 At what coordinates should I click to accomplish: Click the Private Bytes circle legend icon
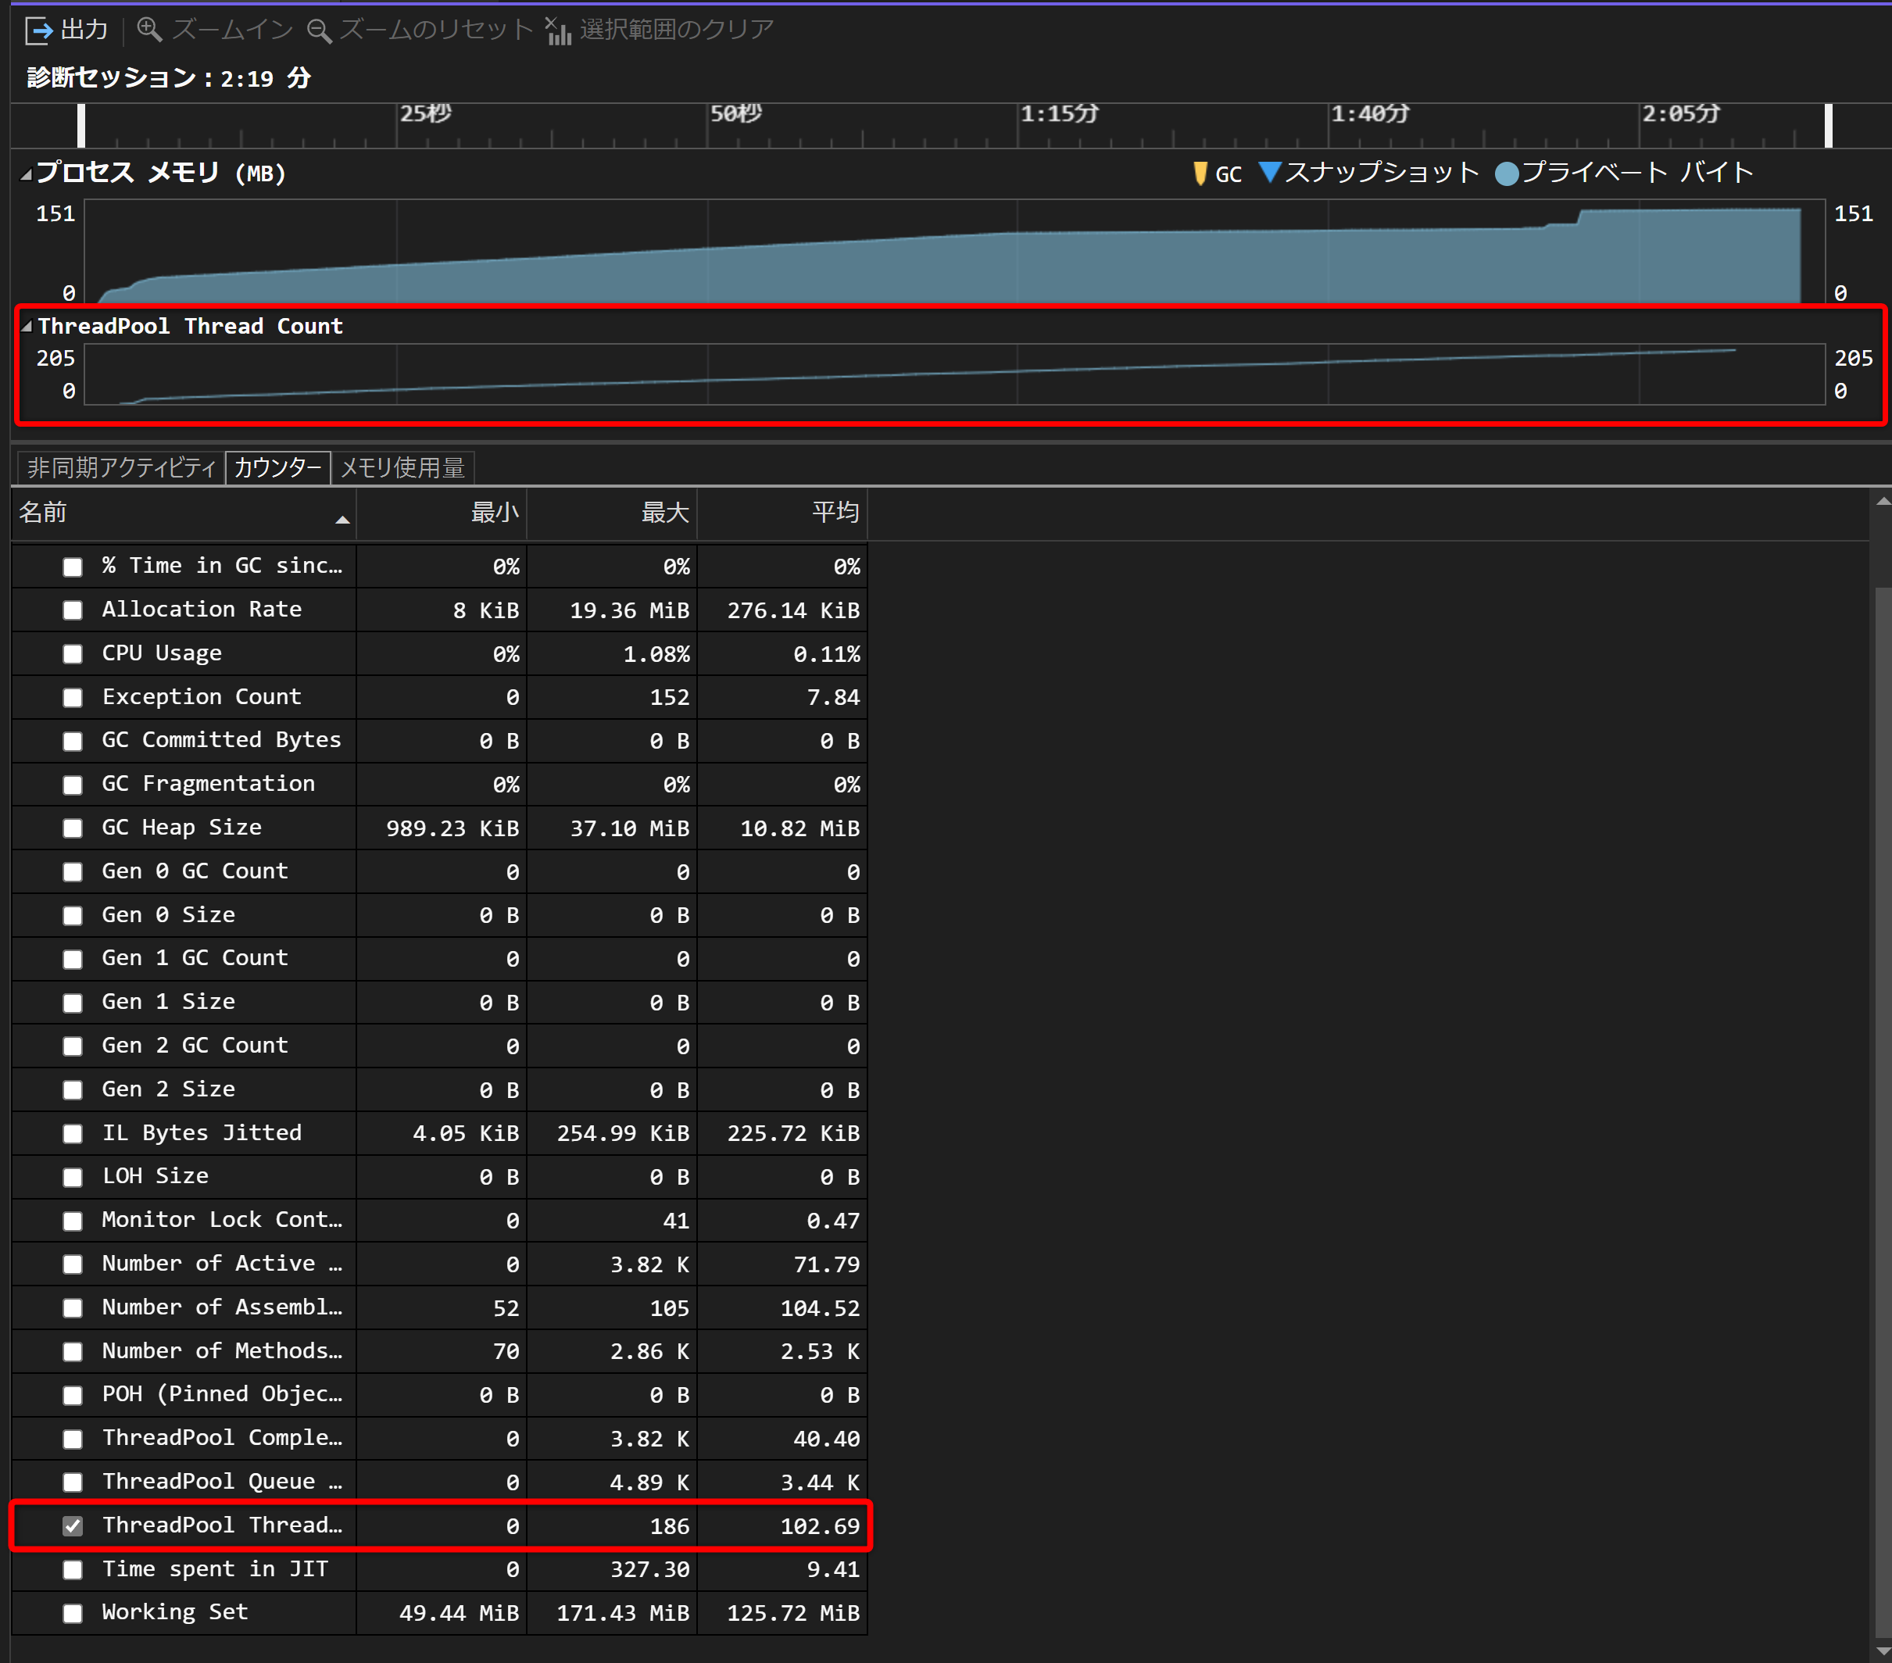pos(1506,173)
